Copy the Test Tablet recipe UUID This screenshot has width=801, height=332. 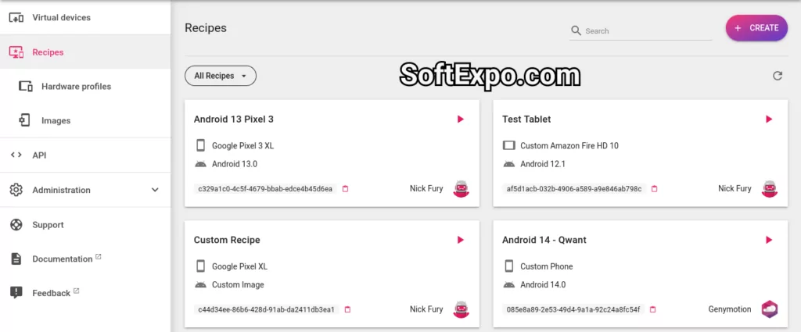pyautogui.click(x=655, y=189)
